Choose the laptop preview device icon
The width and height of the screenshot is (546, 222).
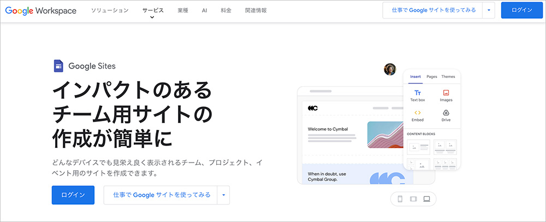pyautogui.click(x=426, y=199)
